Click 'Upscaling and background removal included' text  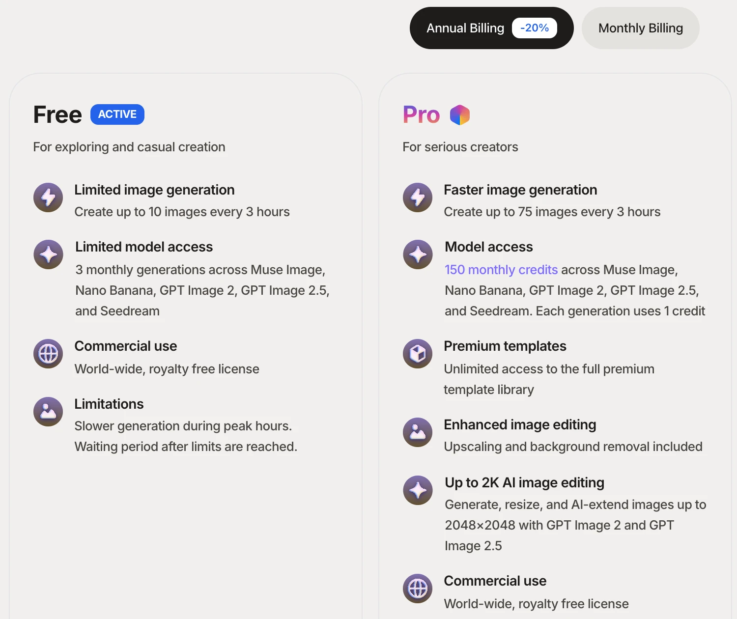point(573,447)
